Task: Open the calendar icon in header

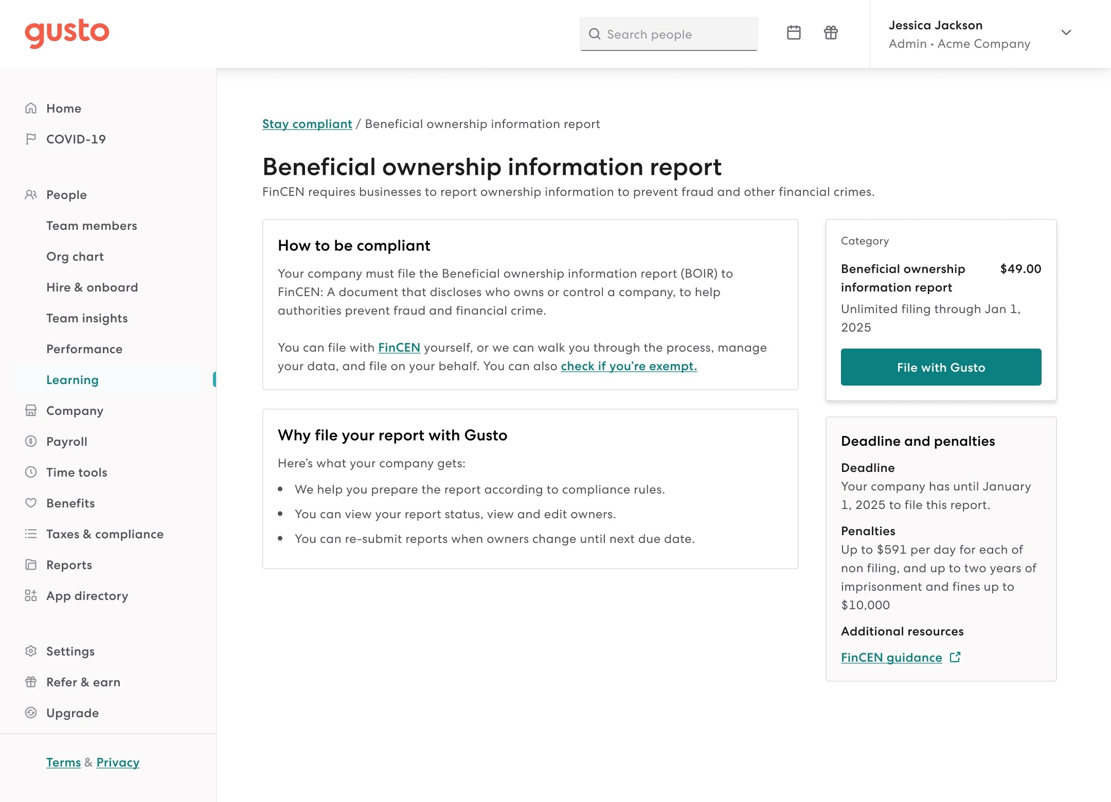Action: pyautogui.click(x=794, y=33)
